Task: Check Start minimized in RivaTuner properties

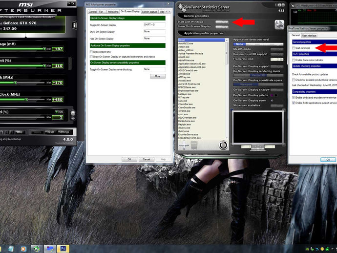Action: (294, 48)
